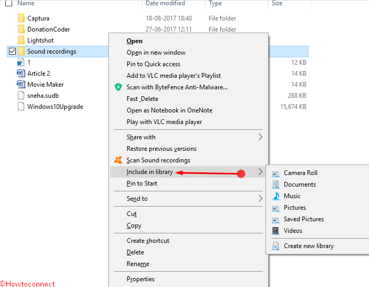369x287 pixels.
Task: Select the Lightshot folder name
Action: point(40,40)
